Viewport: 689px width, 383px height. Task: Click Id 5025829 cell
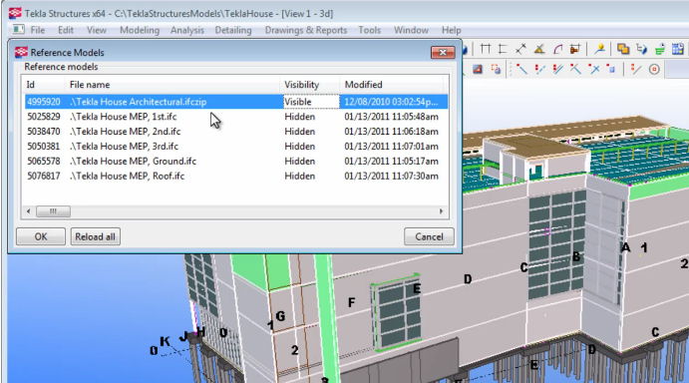[44, 117]
